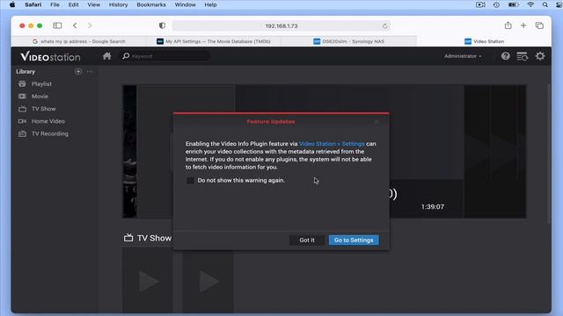Viewport: 563px width, 316px height.
Task: Click the Safari address bar
Action: (x=281, y=25)
